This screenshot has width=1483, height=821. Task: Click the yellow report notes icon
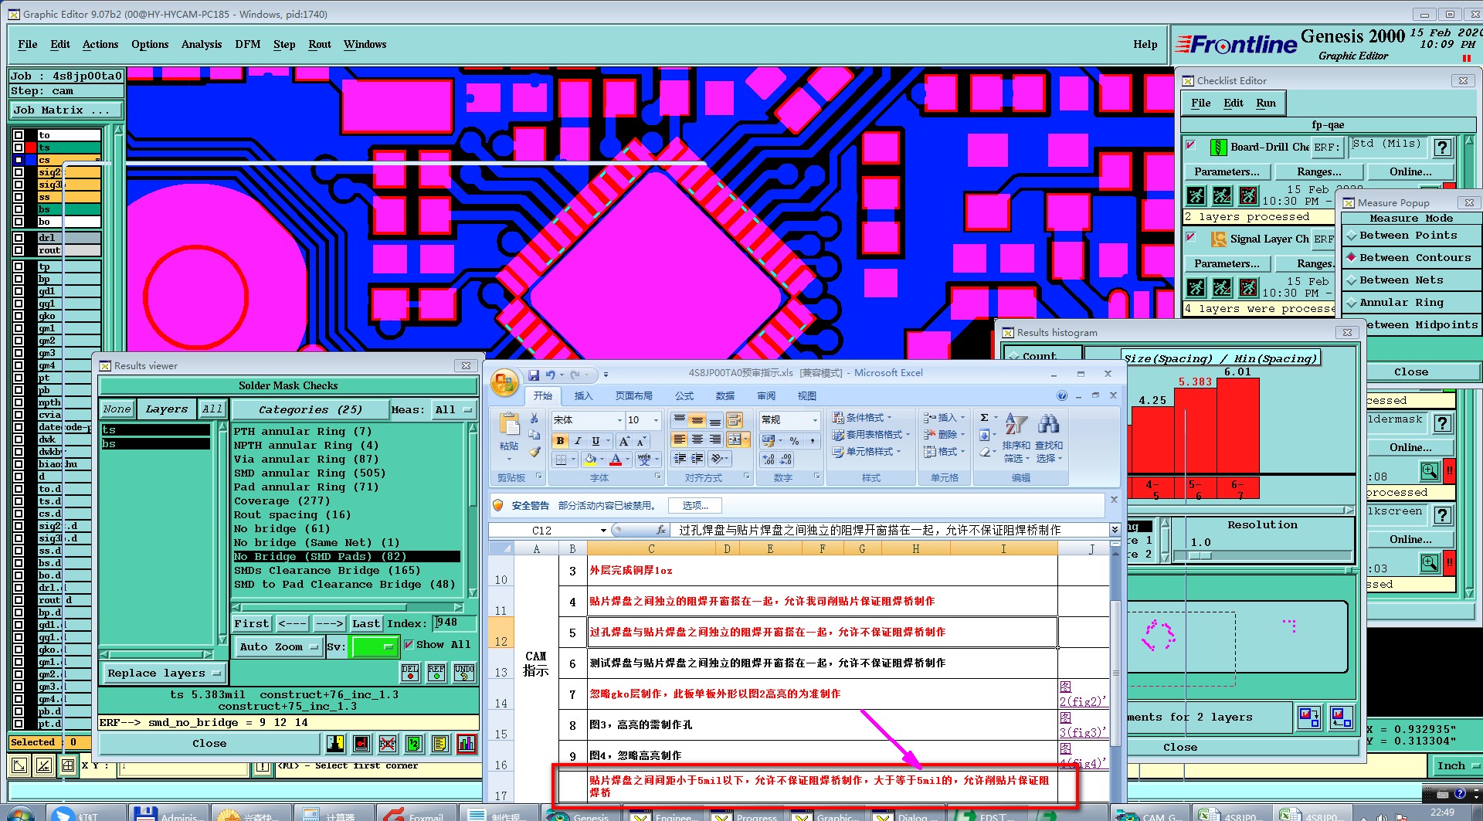click(440, 744)
